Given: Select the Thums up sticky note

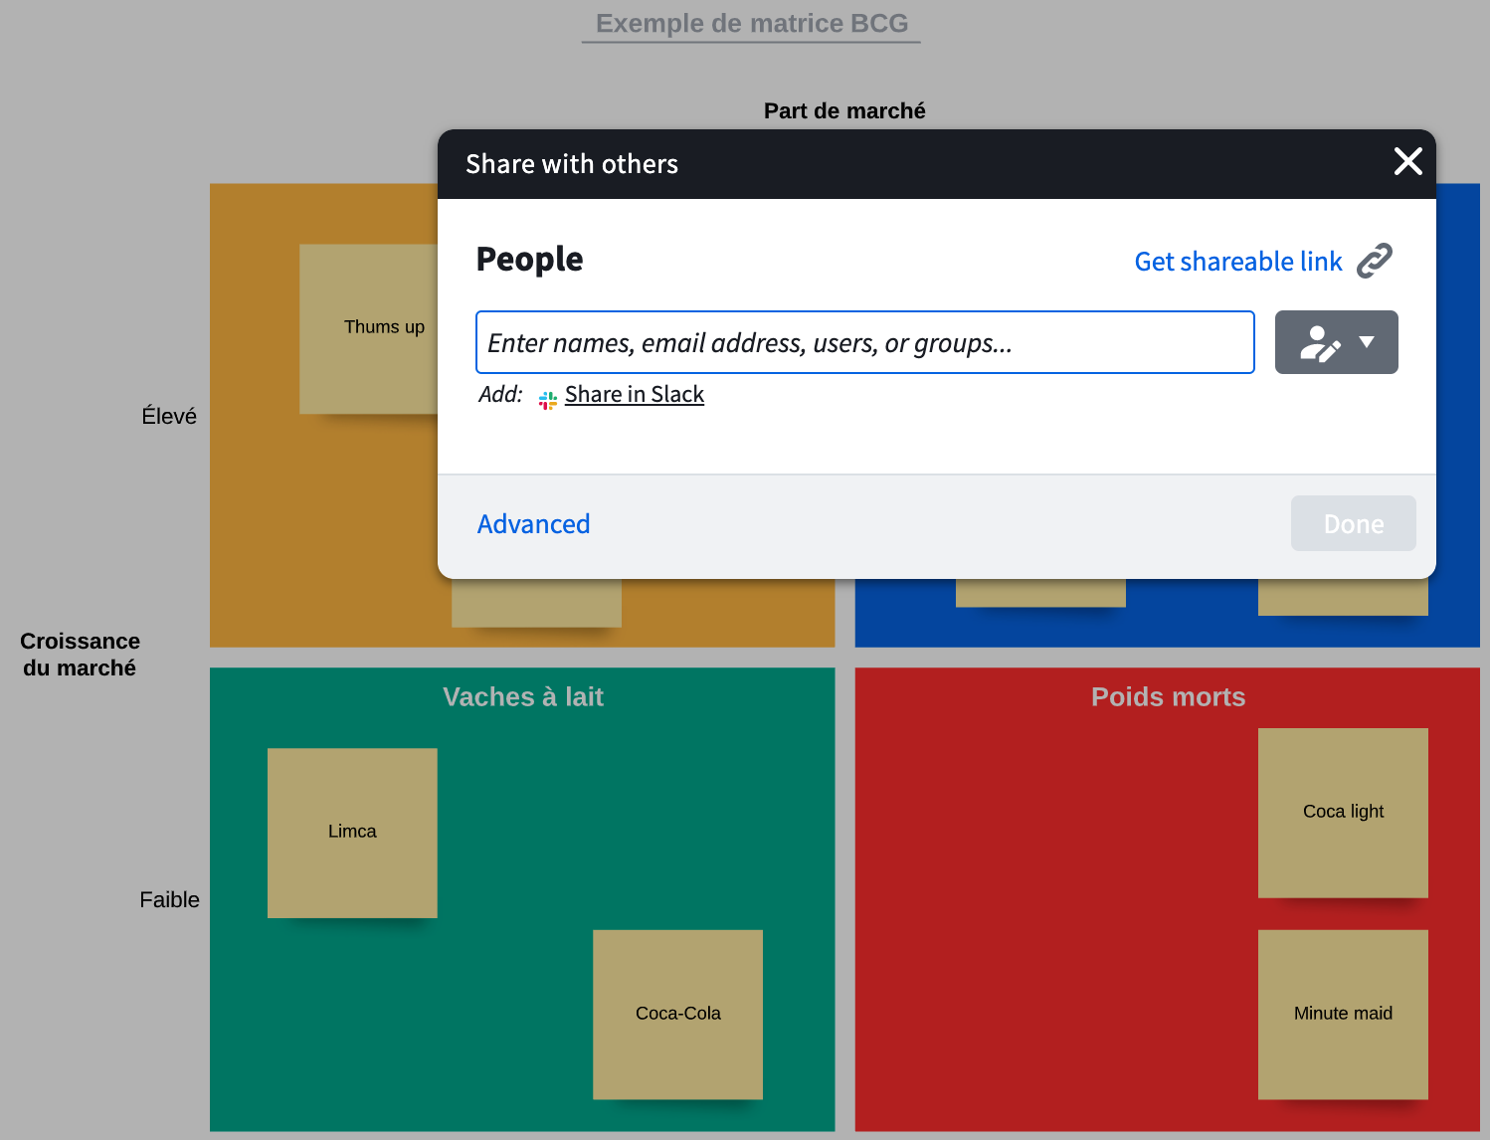Looking at the screenshot, I should 370,327.
